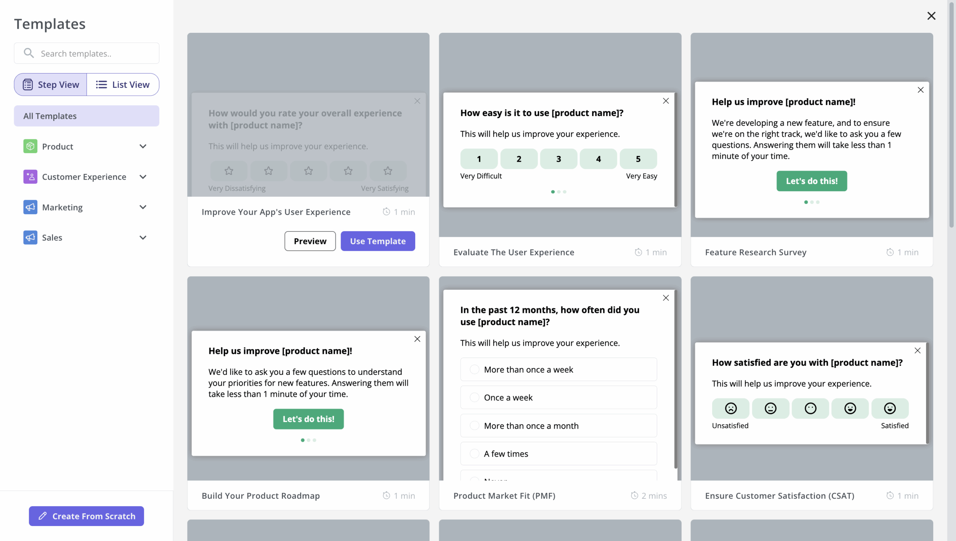
Task: Expand the Product category
Action: (143, 146)
